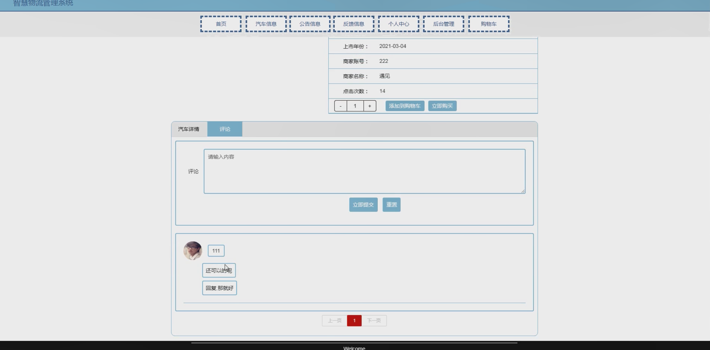The height and width of the screenshot is (350, 710).
Task: Select the 评论 tab
Action: coord(225,129)
